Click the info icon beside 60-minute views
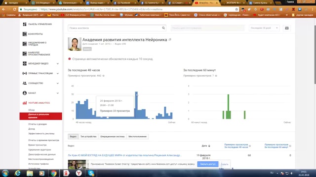The width and height of the screenshot is (316, 177). point(216,76)
